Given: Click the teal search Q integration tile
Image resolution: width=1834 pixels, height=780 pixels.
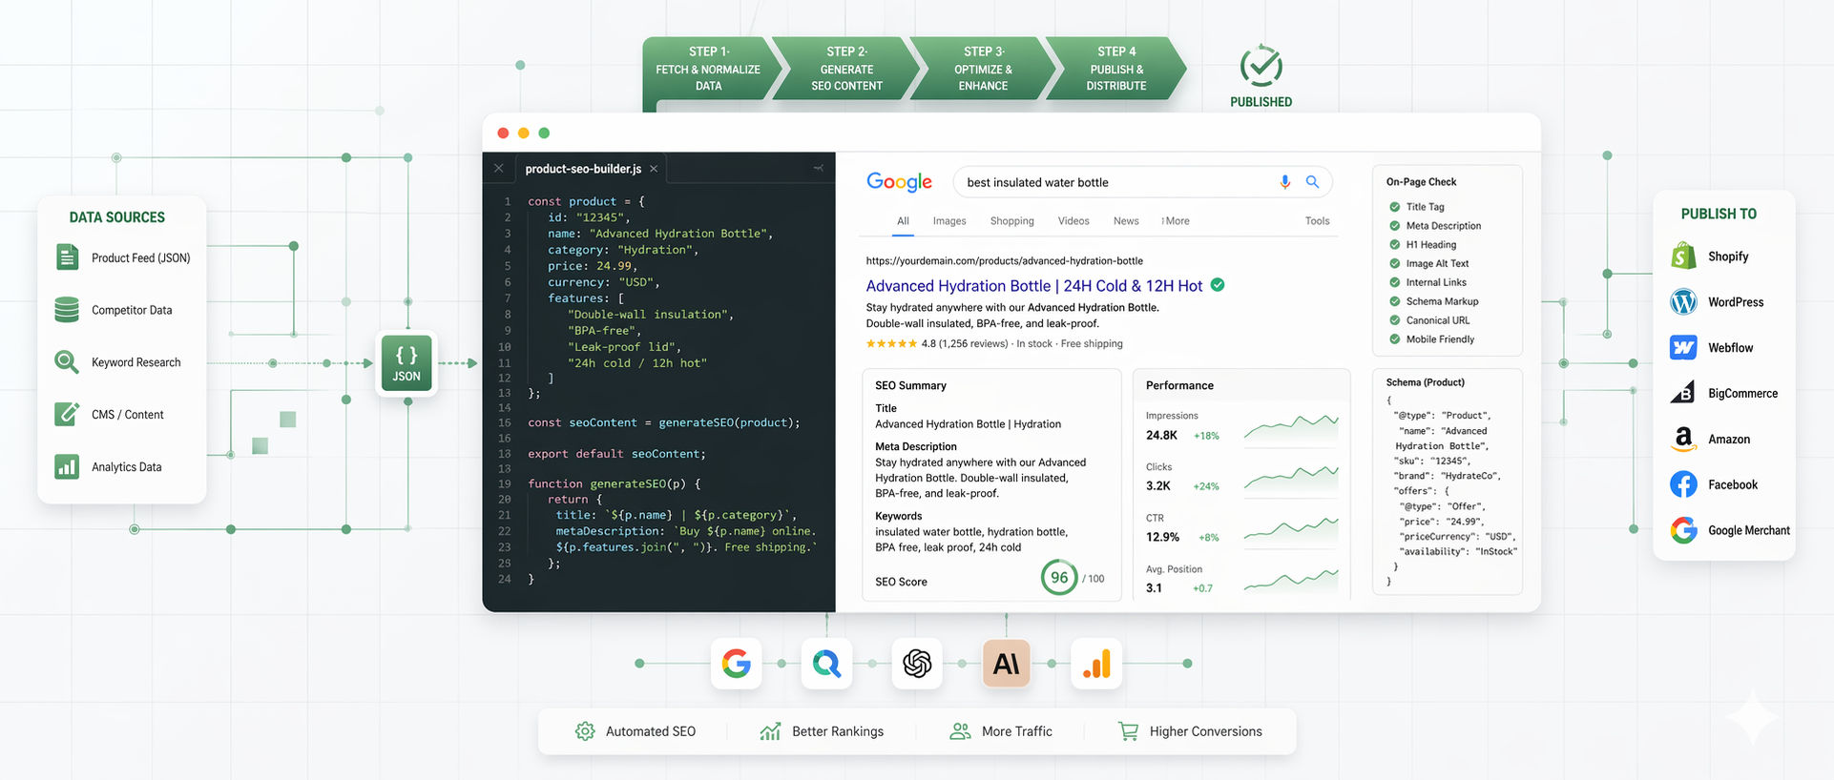Looking at the screenshot, I should click(826, 663).
